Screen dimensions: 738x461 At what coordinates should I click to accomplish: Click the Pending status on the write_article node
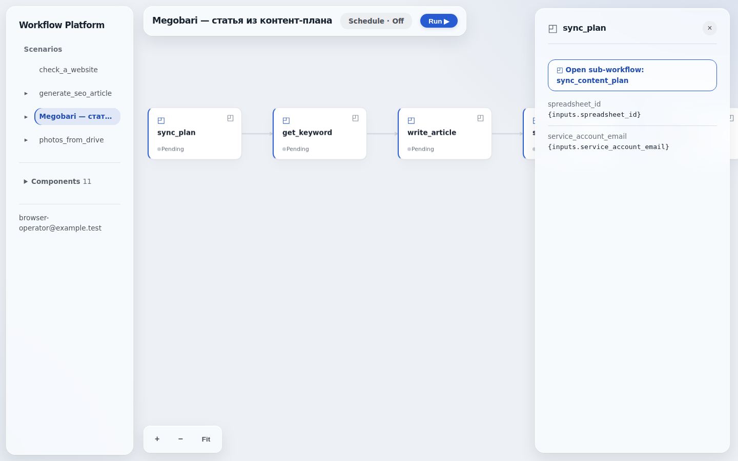[x=421, y=149]
